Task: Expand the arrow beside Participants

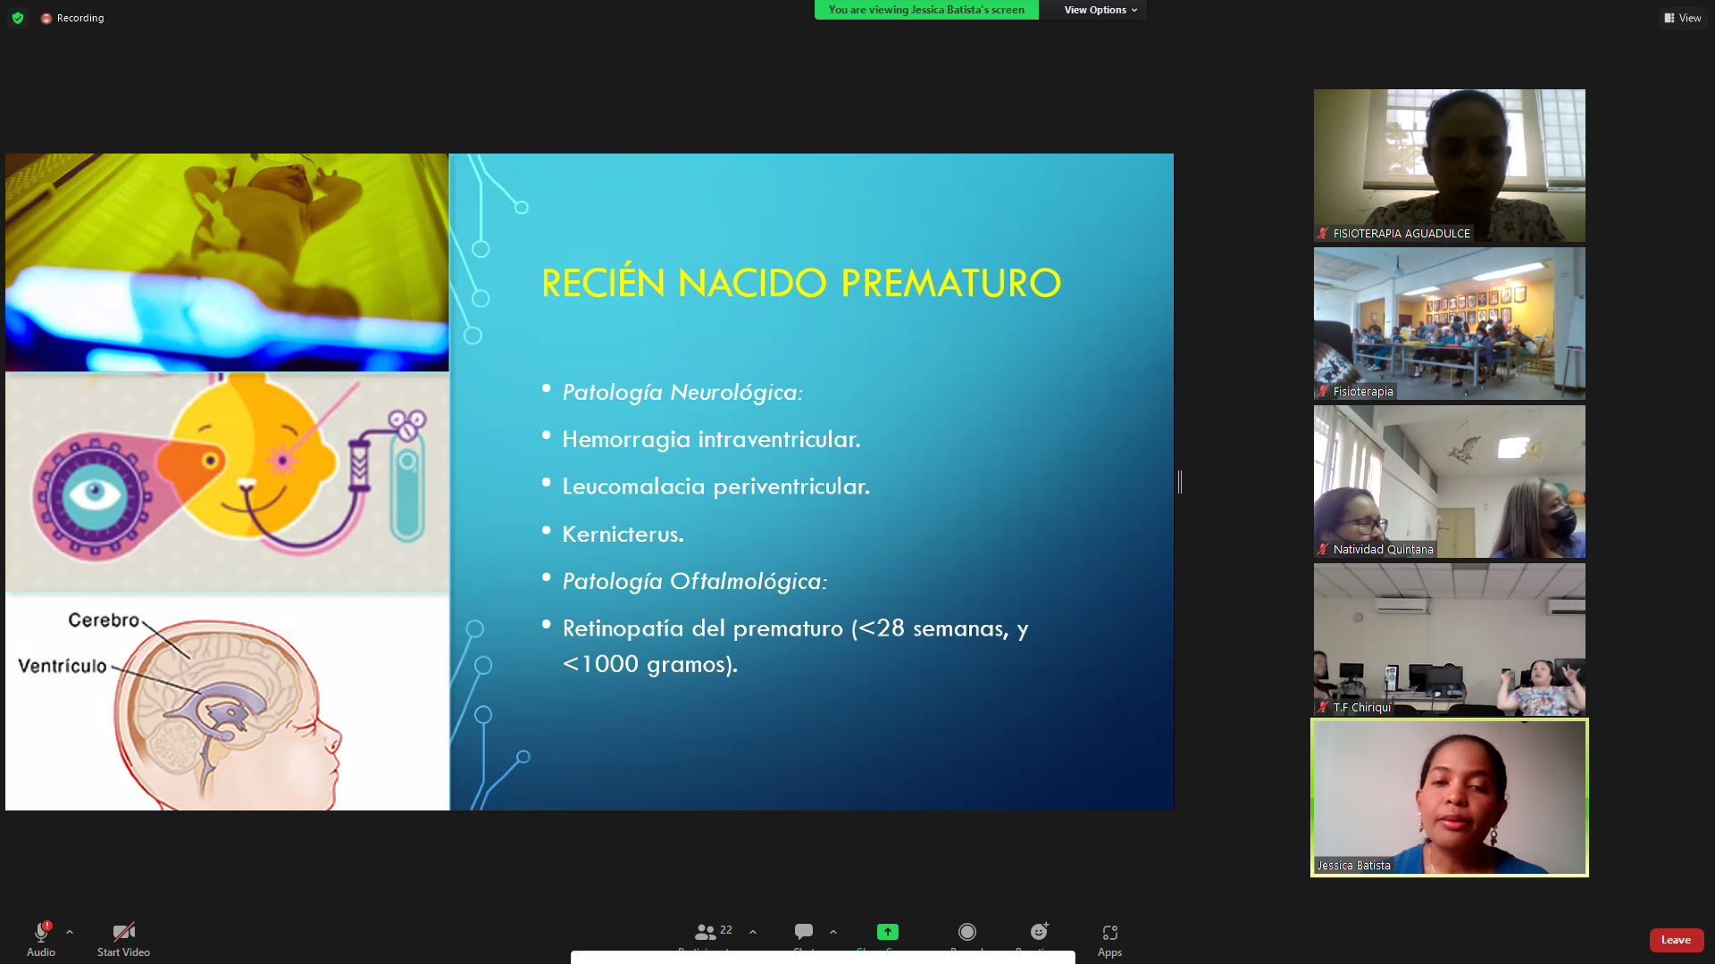Action: [x=753, y=932]
